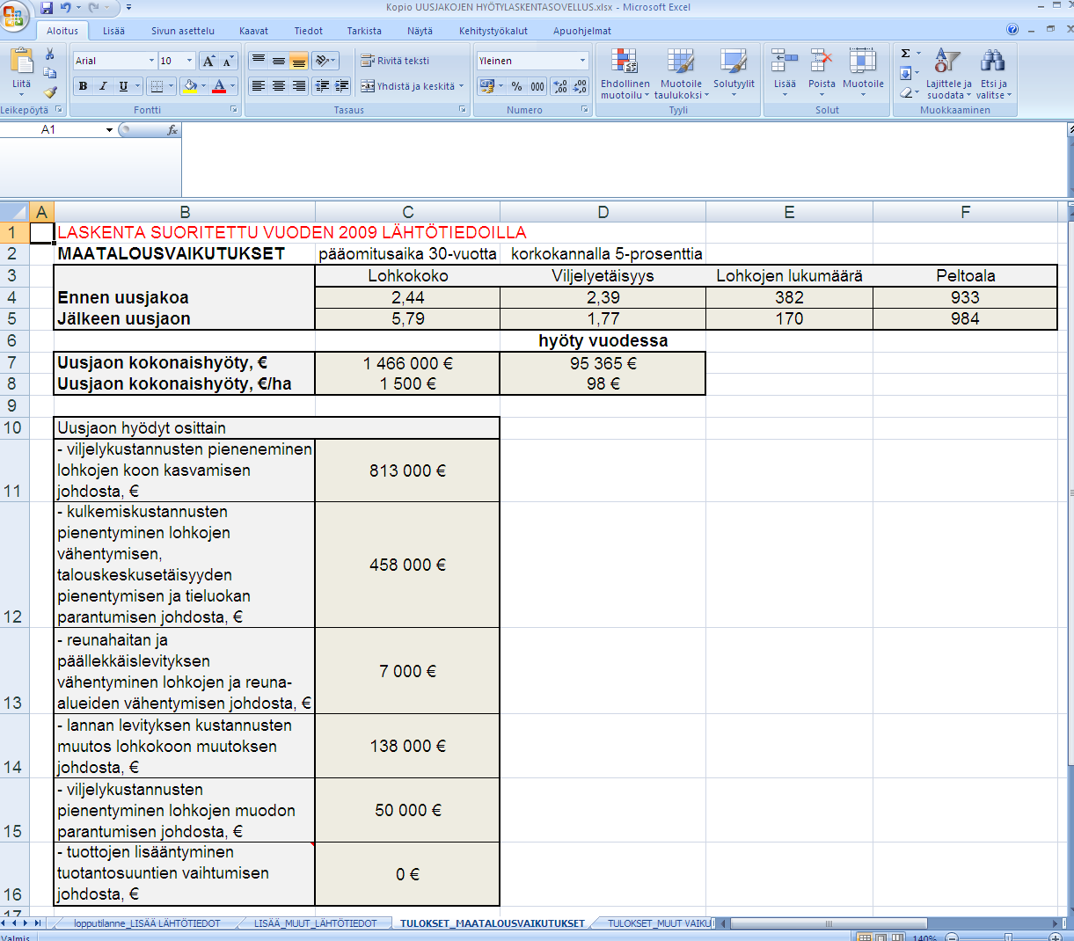Switch to the Näytä tab
The height and width of the screenshot is (941, 1074).
tap(420, 31)
